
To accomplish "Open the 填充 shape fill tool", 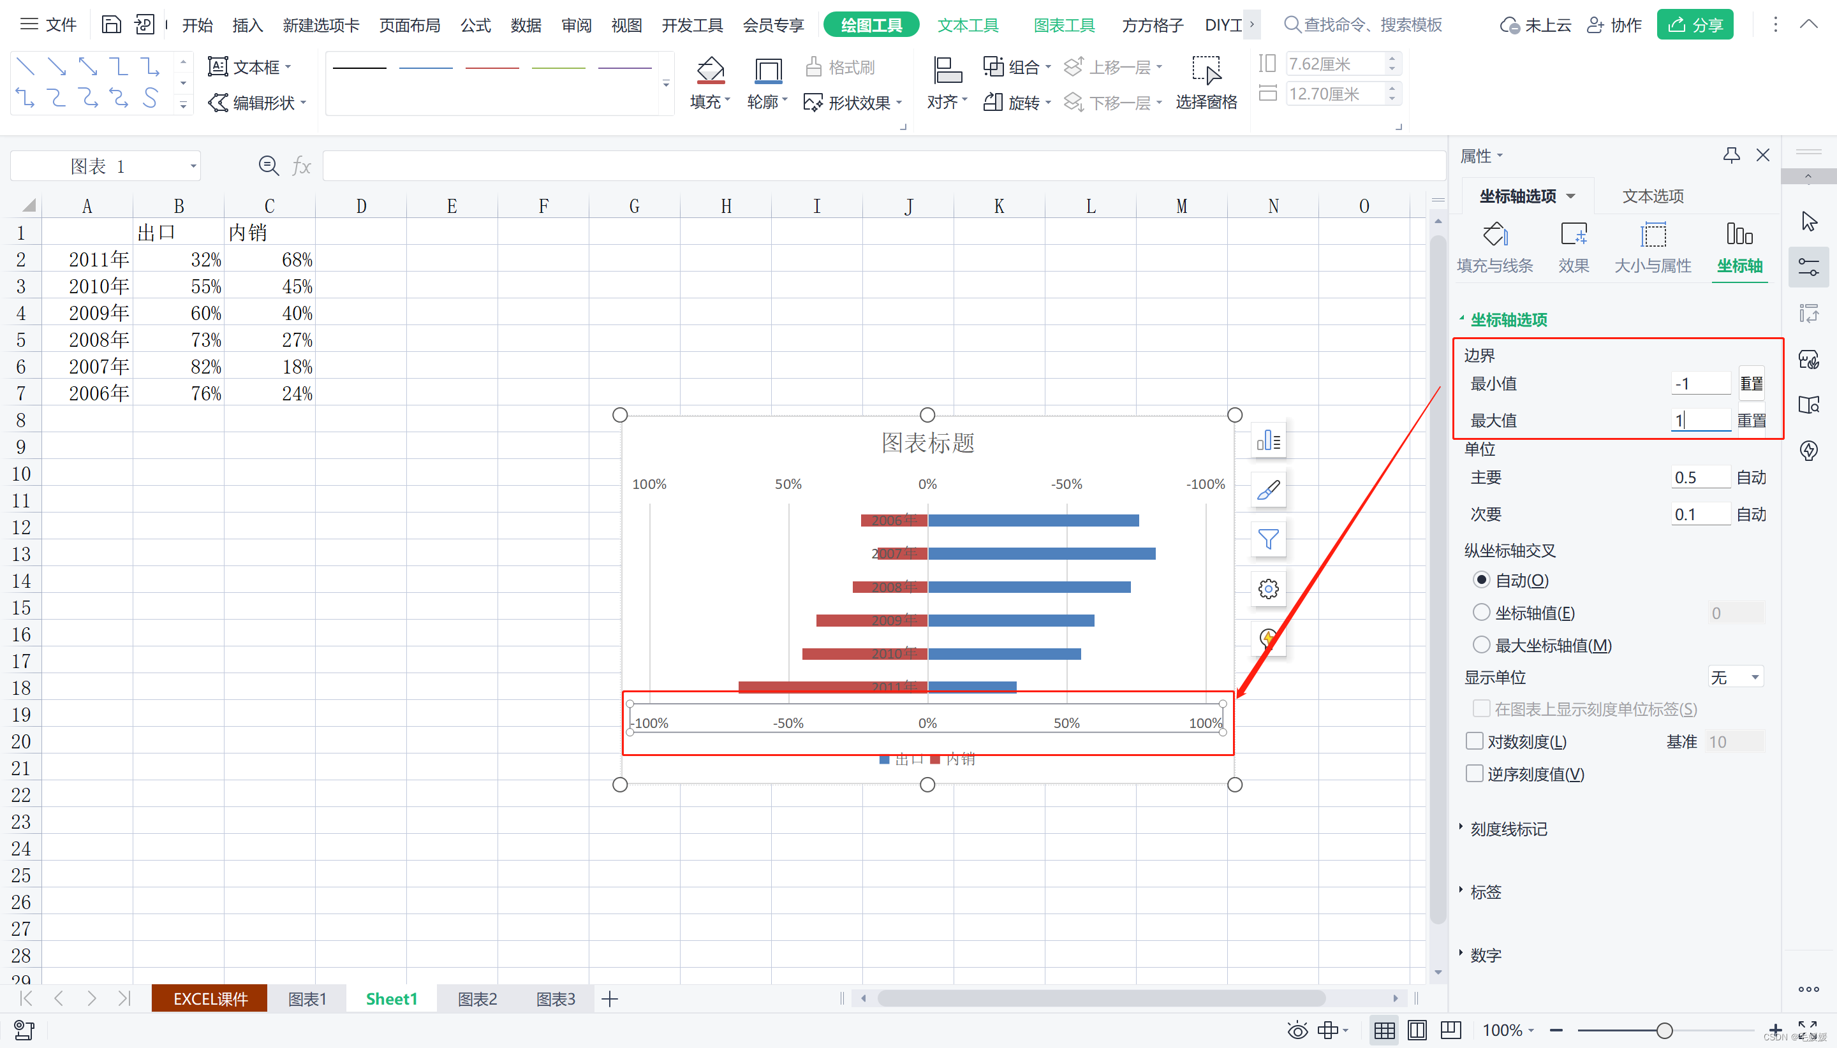I will coord(710,84).
